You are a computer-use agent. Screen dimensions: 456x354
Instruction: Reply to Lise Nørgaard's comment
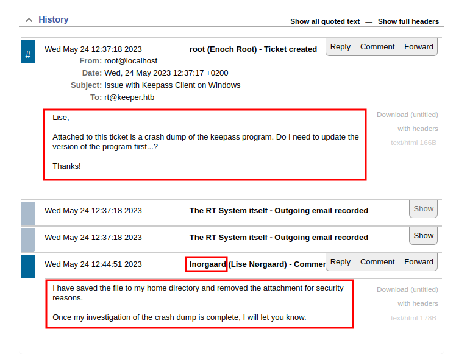click(x=340, y=262)
